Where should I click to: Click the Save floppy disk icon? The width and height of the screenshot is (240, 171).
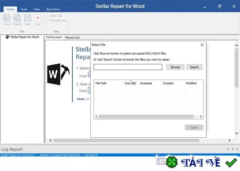(28, 18)
